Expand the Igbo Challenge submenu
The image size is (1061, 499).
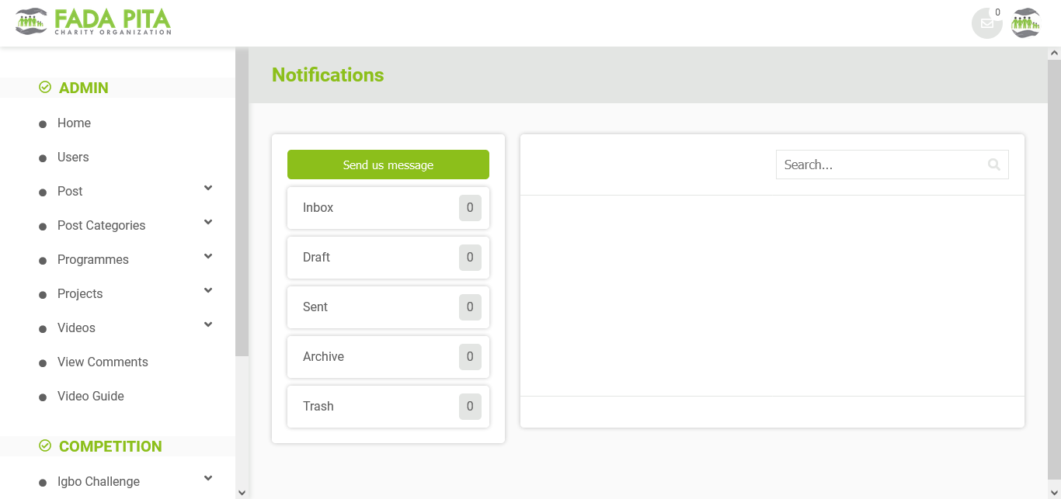[207, 479]
